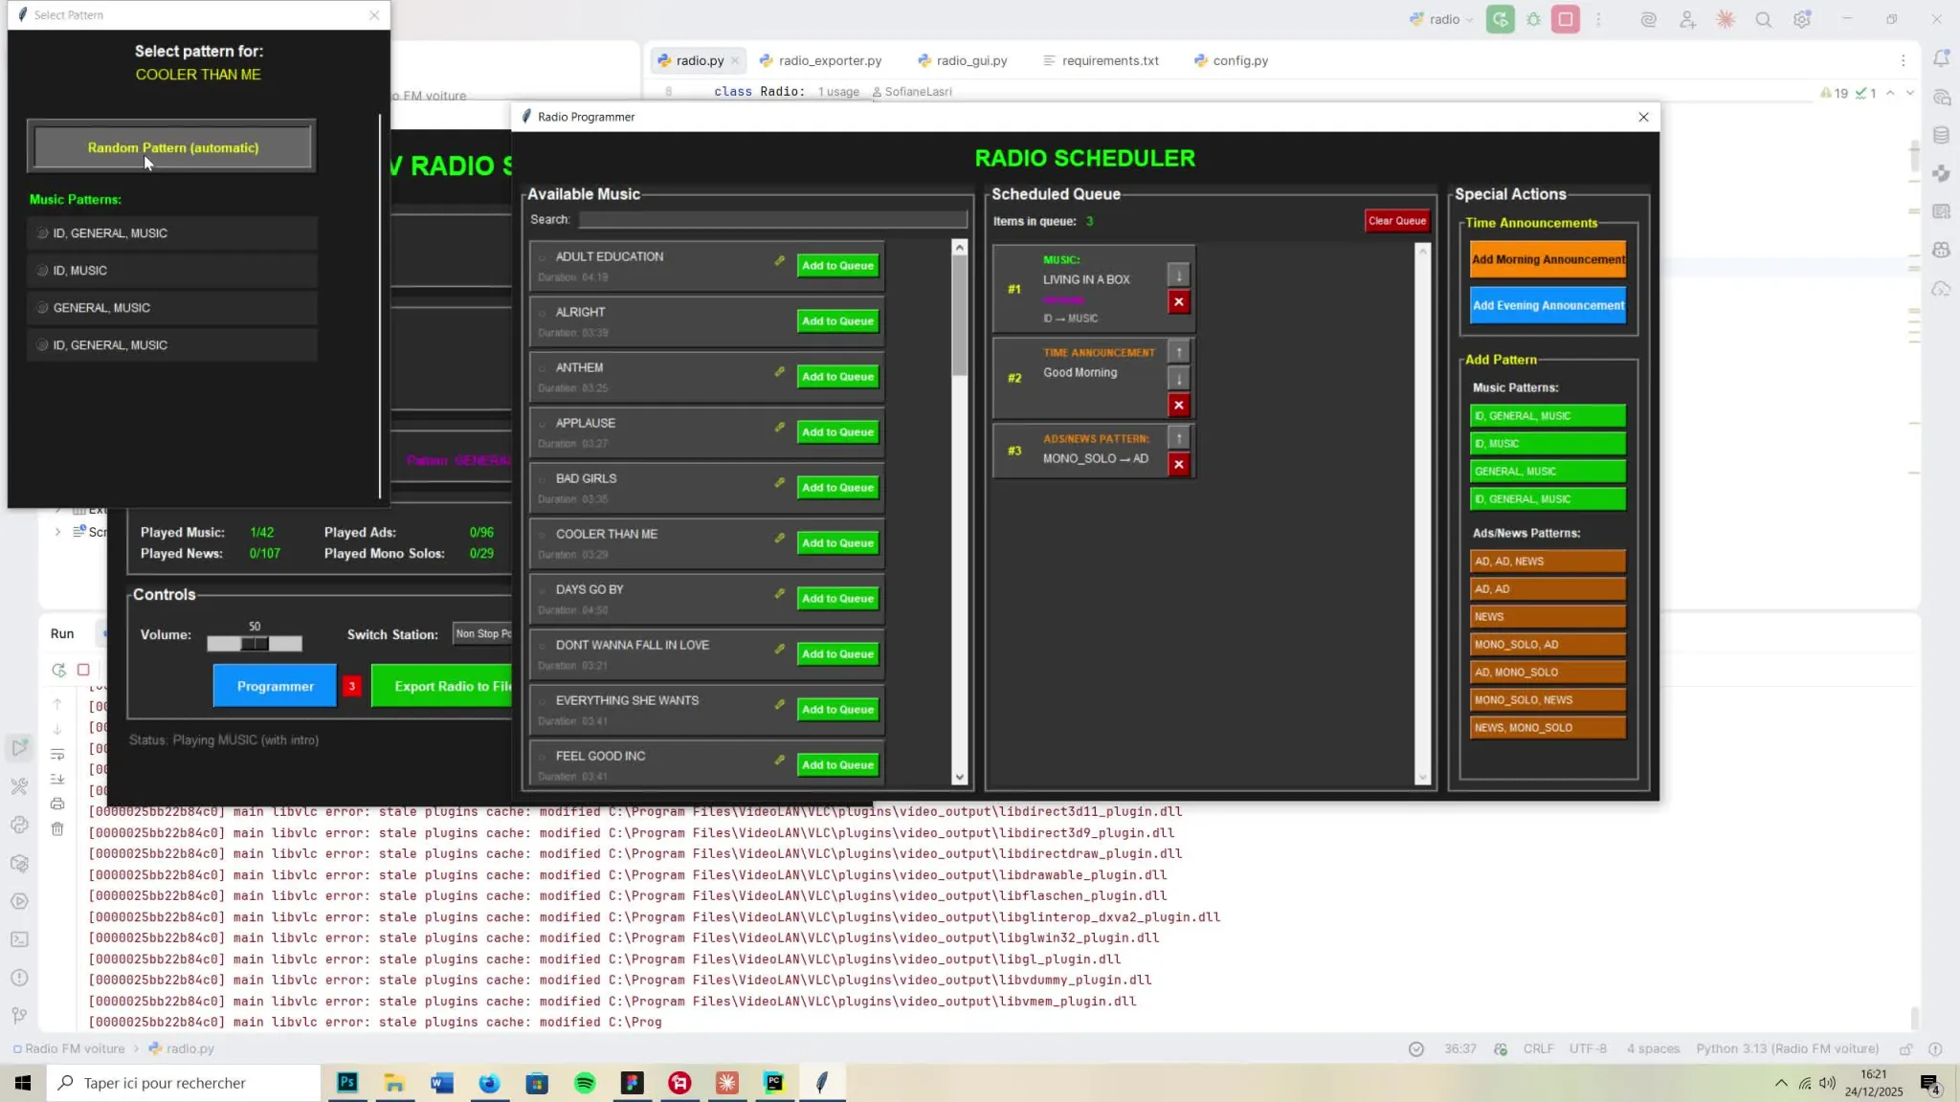Select the ID, MUSIC pattern radio button
1960x1102 pixels.
pos(43,270)
